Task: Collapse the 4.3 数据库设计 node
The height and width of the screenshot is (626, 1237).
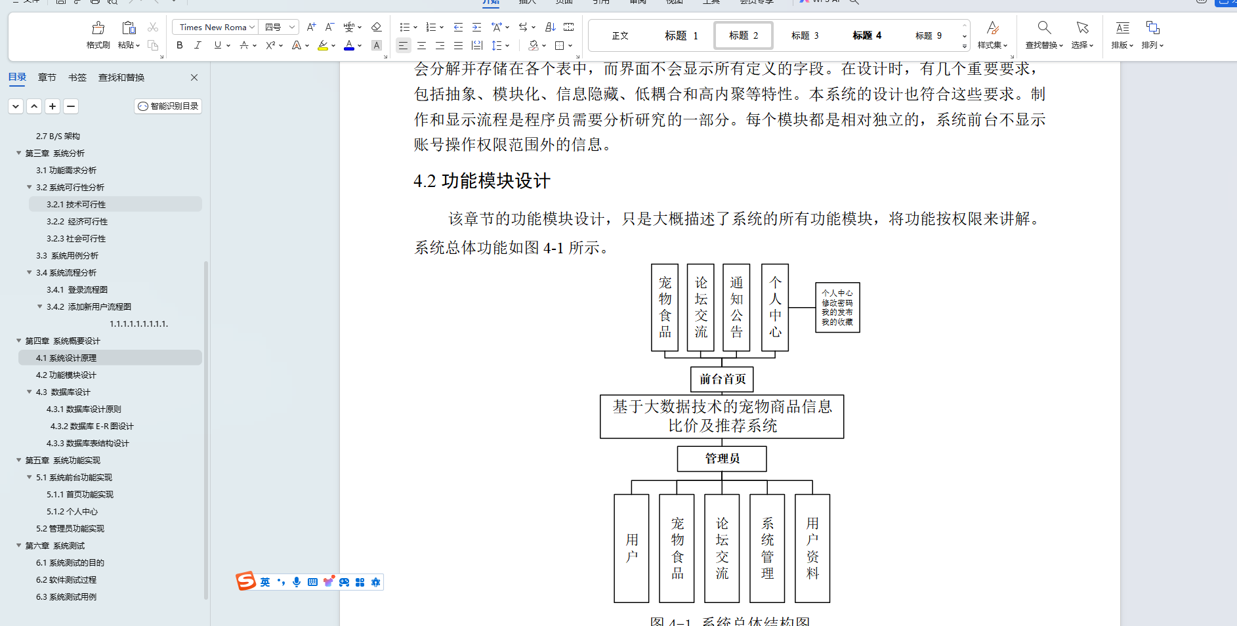Action: (x=30, y=392)
